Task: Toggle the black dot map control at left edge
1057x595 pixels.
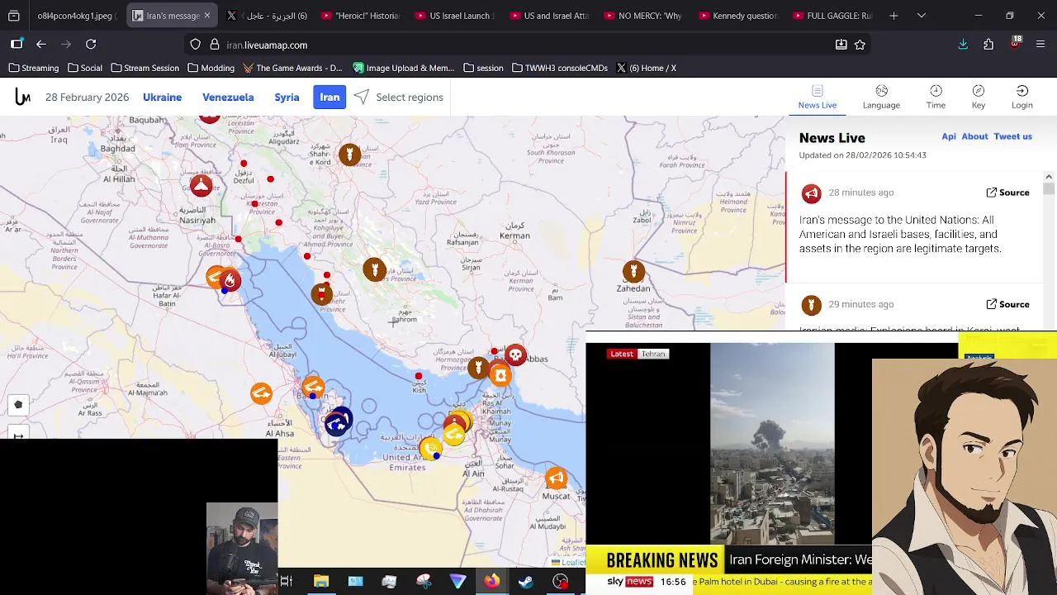Action: [18, 405]
